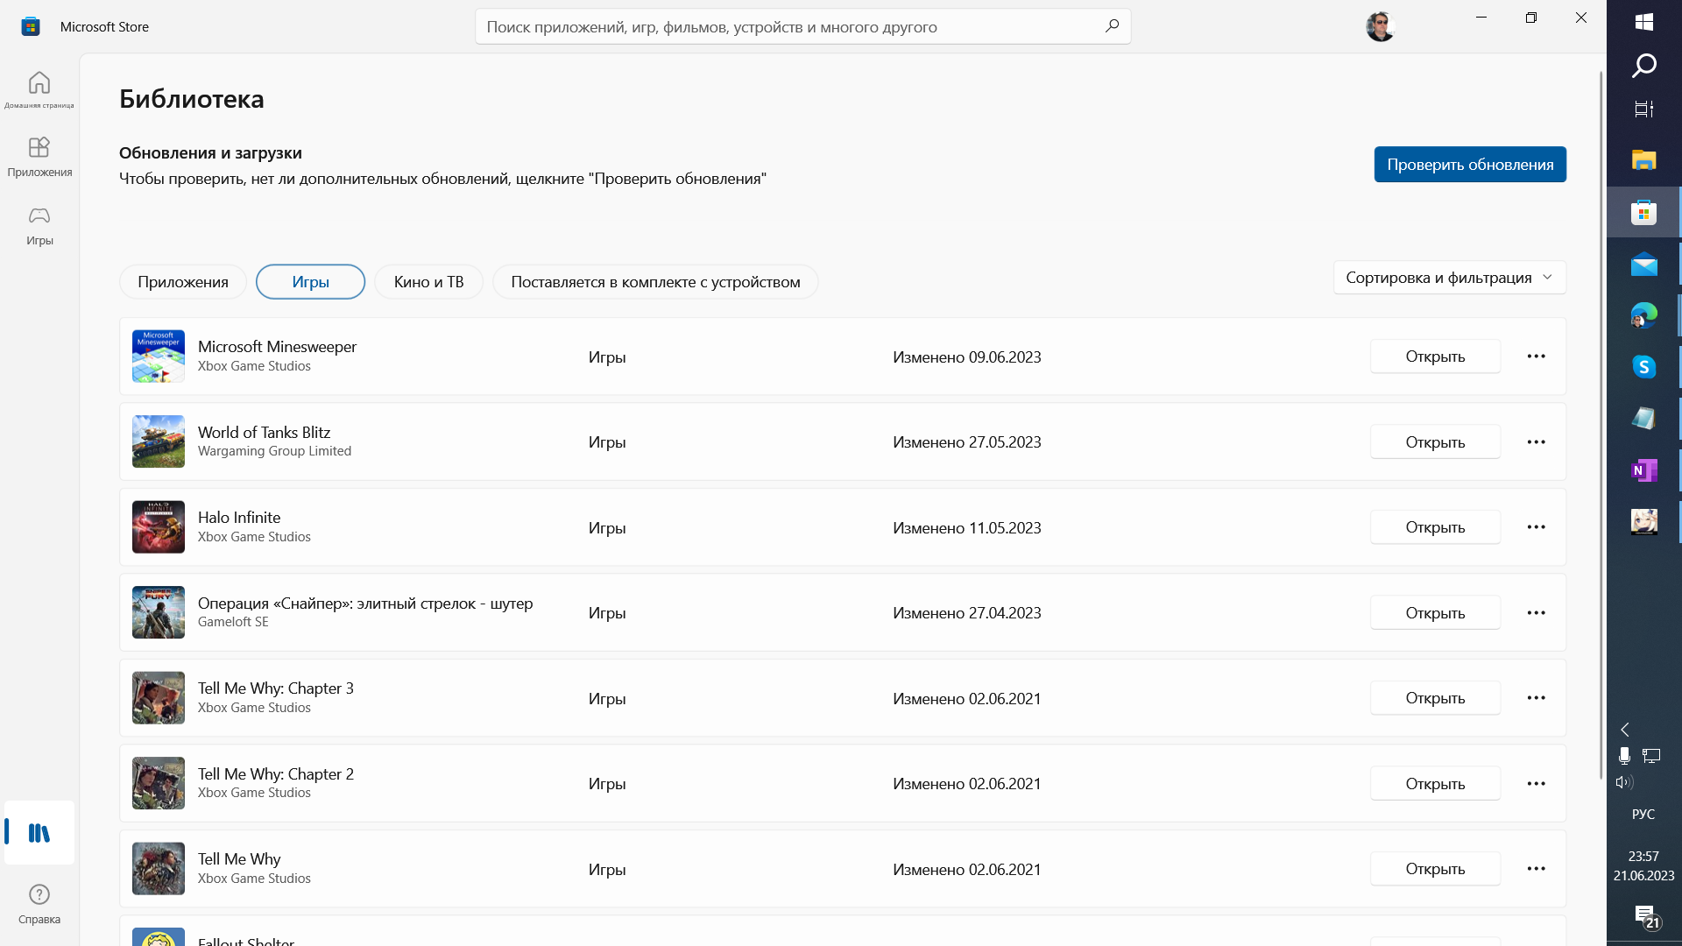Screen dimensions: 1682x946
Task: Open more options for Операция «Снайпер»
Action: [1536, 613]
